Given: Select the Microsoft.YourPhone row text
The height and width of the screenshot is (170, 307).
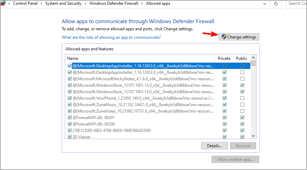Looking at the screenshot, I should point(144,98).
